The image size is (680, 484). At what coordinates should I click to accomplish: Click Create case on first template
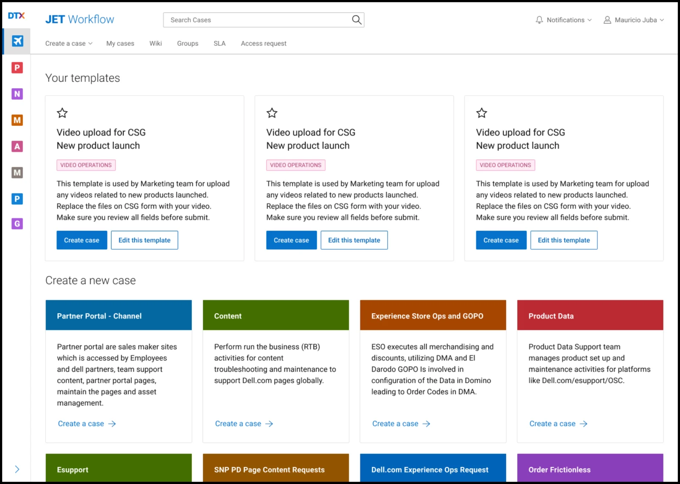pos(82,240)
